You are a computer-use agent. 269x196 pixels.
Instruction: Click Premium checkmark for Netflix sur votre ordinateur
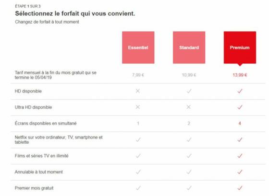point(240,139)
